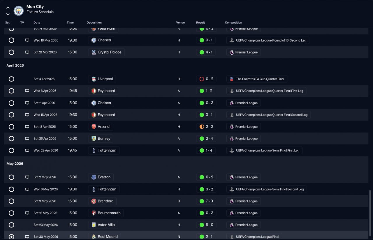The width and height of the screenshot is (373, 240).
Task: Select the 18 Mar Chelsea fixture radio button
Action: tap(11, 40)
